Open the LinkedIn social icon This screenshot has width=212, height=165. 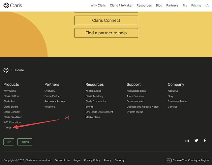[x=187, y=140]
